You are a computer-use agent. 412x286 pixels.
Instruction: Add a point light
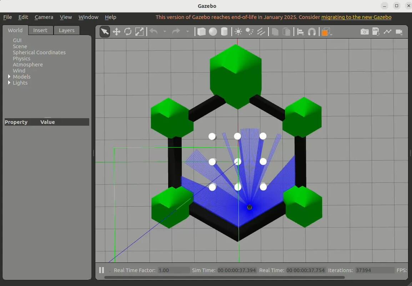238,32
